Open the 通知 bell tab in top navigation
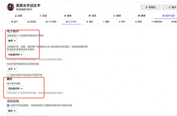 [68, 16]
